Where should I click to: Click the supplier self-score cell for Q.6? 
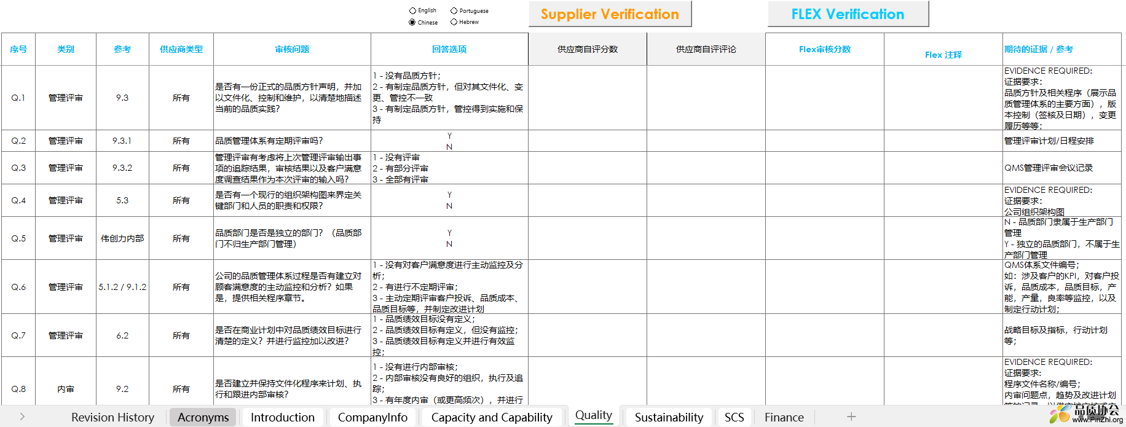[x=588, y=287]
